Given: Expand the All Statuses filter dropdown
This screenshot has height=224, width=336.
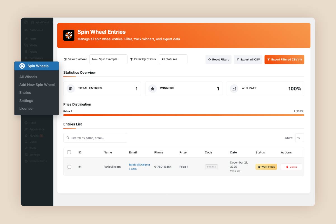Looking at the screenshot, I should pos(173,59).
